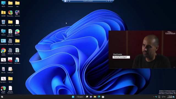Click the Guardian video thumbnail
176x99 pixels.
pyautogui.click(x=142, y=50)
